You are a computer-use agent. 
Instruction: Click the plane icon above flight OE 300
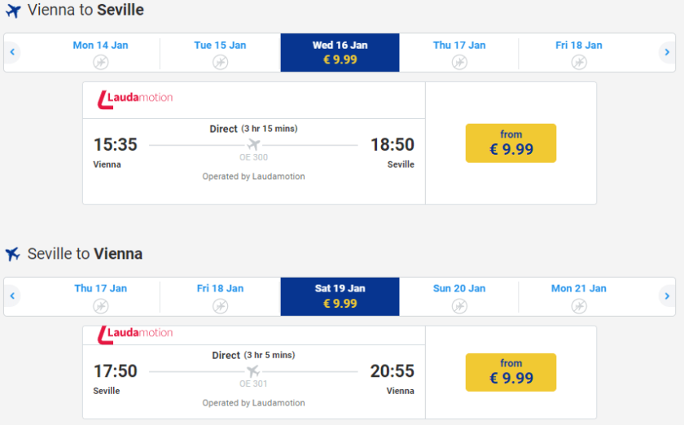point(253,145)
